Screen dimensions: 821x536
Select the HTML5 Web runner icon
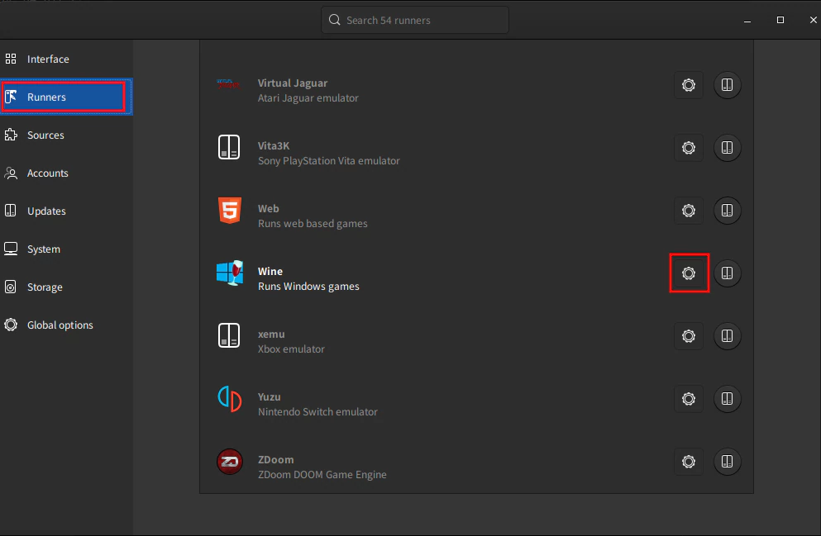pyautogui.click(x=229, y=211)
